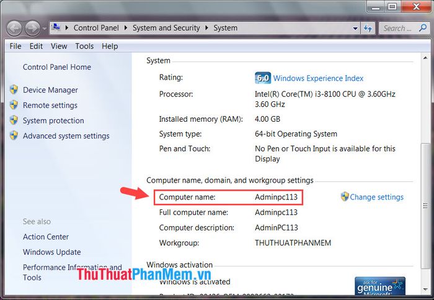The image size is (434, 300).
Task: Click the 6.0 rating badge
Action: point(263,78)
